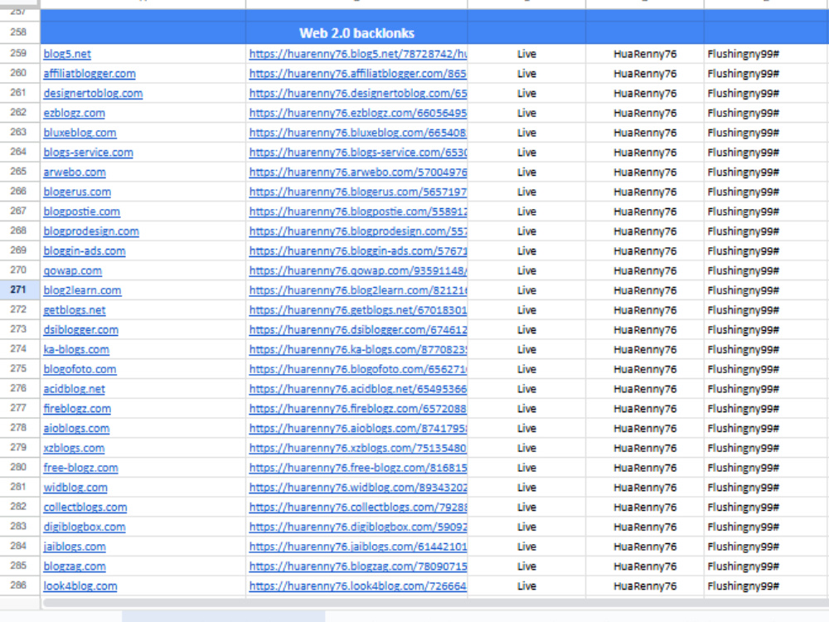
Task: Select row header 271
Action: (20, 289)
